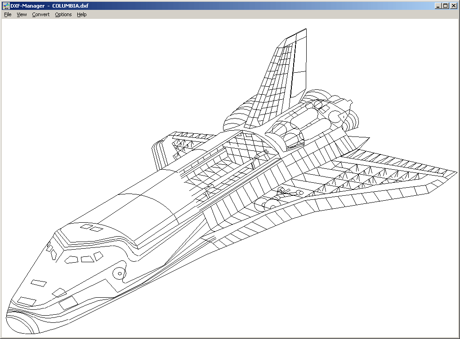Open the View menu

[22, 14]
